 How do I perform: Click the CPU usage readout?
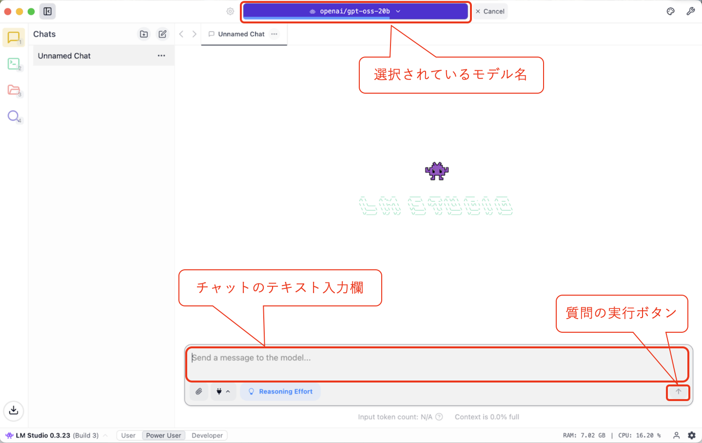click(640, 435)
